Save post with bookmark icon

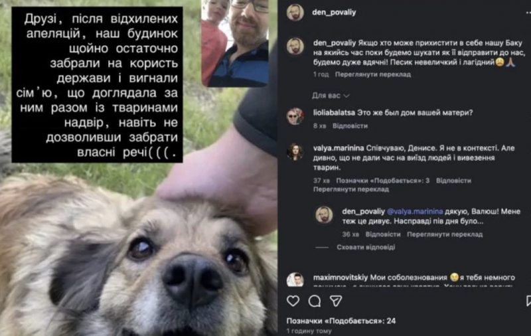coord(528,301)
